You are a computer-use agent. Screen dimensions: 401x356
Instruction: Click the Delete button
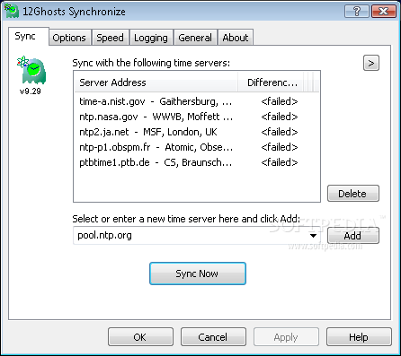click(x=352, y=194)
